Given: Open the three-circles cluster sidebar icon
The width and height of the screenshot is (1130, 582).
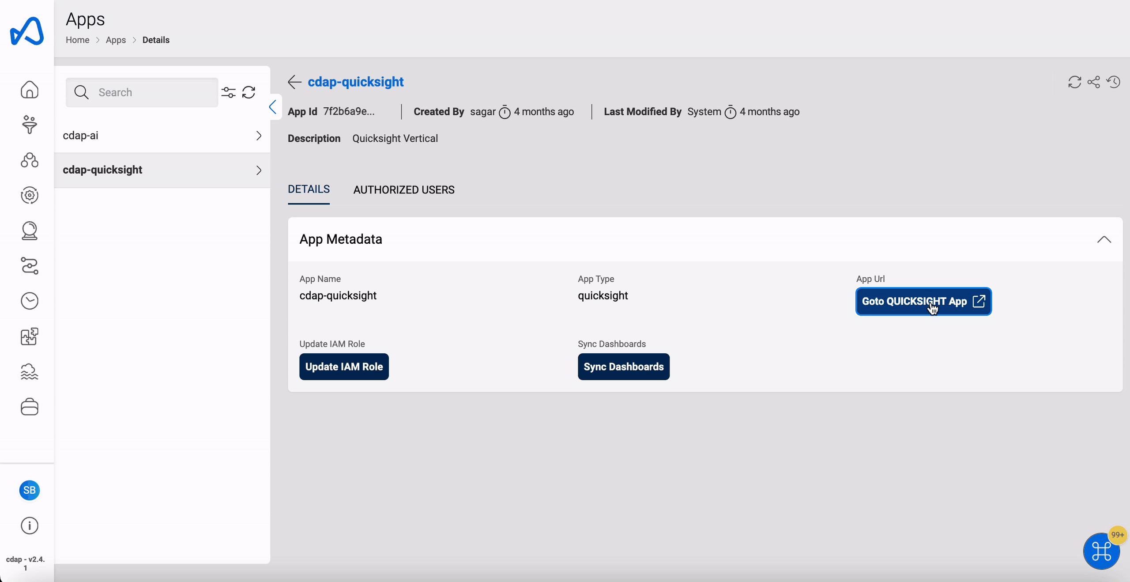Looking at the screenshot, I should 30,160.
